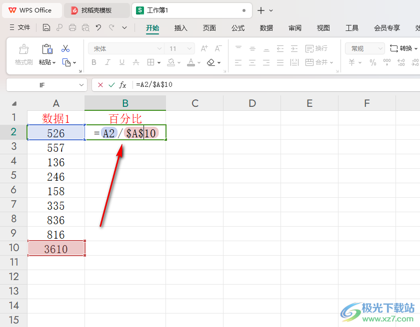
Task: Switch to the 视图 ribbon tab
Action: click(323, 28)
